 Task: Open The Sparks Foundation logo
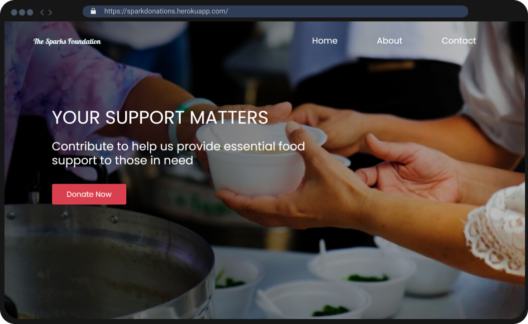click(x=67, y=41)
